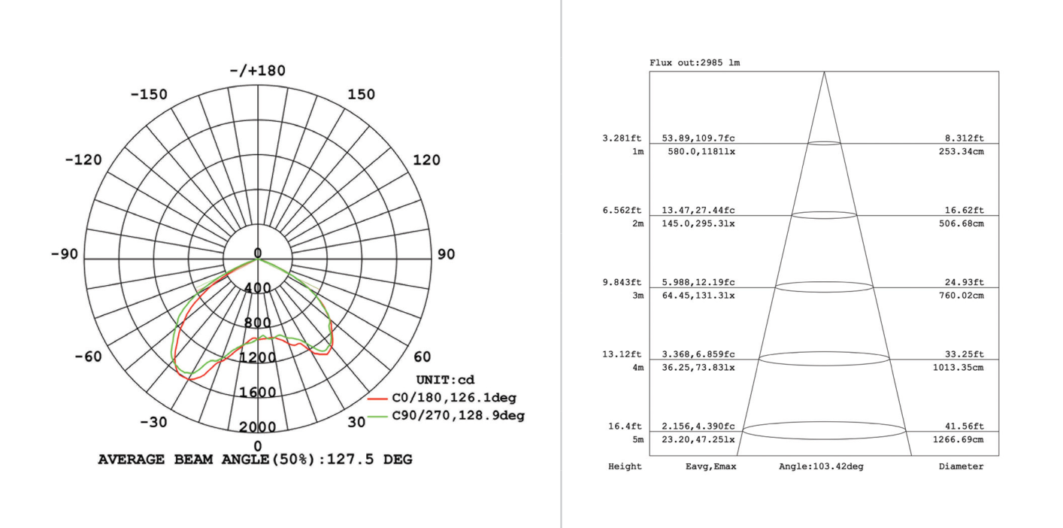Screen dimensions: 1063x528
Task: Select the "145.0,295.3lx" illuminance value
Action: pyautogui.click(x=698, y=223)
